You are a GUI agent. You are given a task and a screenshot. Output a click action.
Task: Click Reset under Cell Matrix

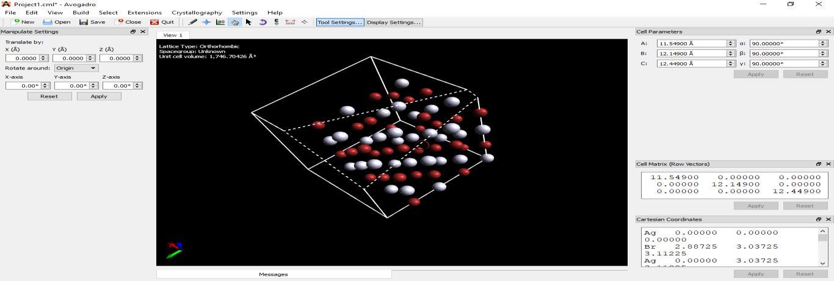coord(805,206)
